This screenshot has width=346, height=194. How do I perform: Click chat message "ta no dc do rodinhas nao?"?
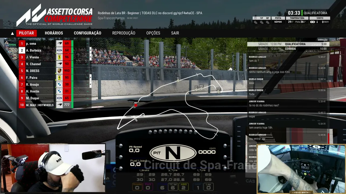pyautogui.click(x=264, y=105)
